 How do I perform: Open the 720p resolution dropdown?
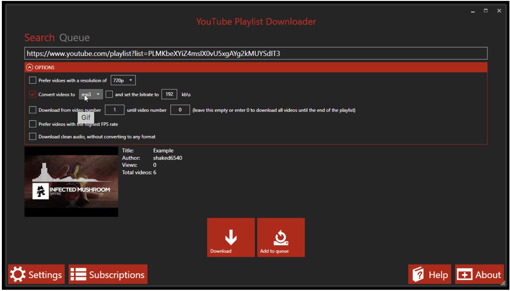(123, 80)
